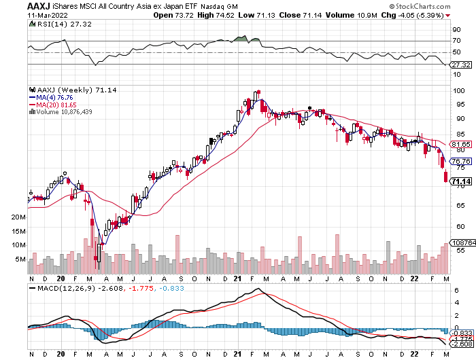Click the 11-Mar-2022 date label

pyautogui.click(x=48, y=15)
